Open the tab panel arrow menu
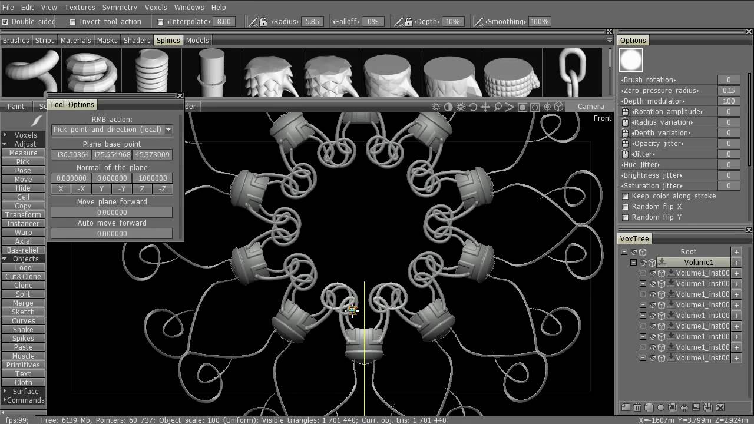This screenshot has height=424, width=754. click(609, 41)
